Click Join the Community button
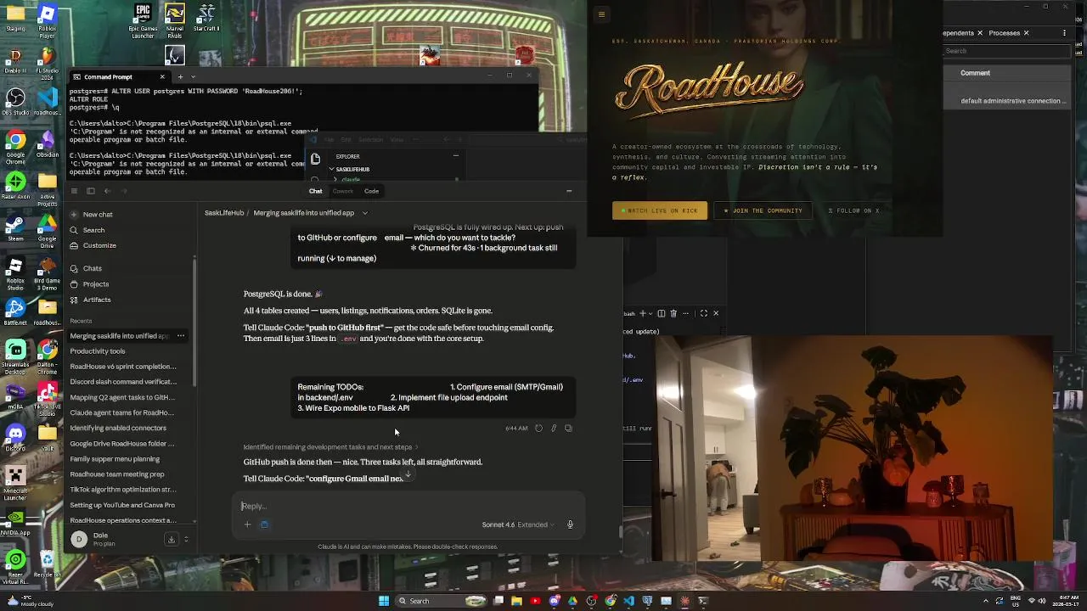 click(763, 210)
